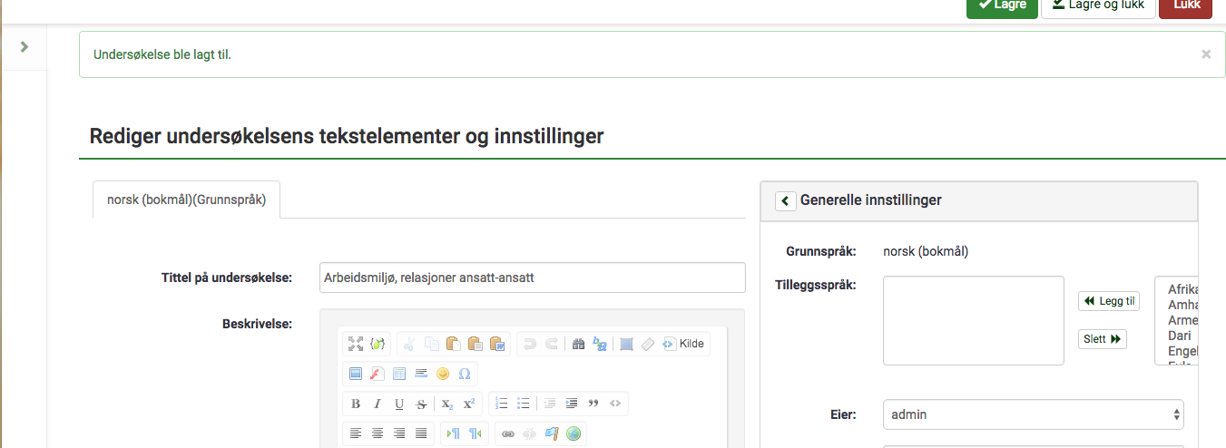Apply subscript formatting
Viewport: 1226px width, 448px height.
[447, 404]
